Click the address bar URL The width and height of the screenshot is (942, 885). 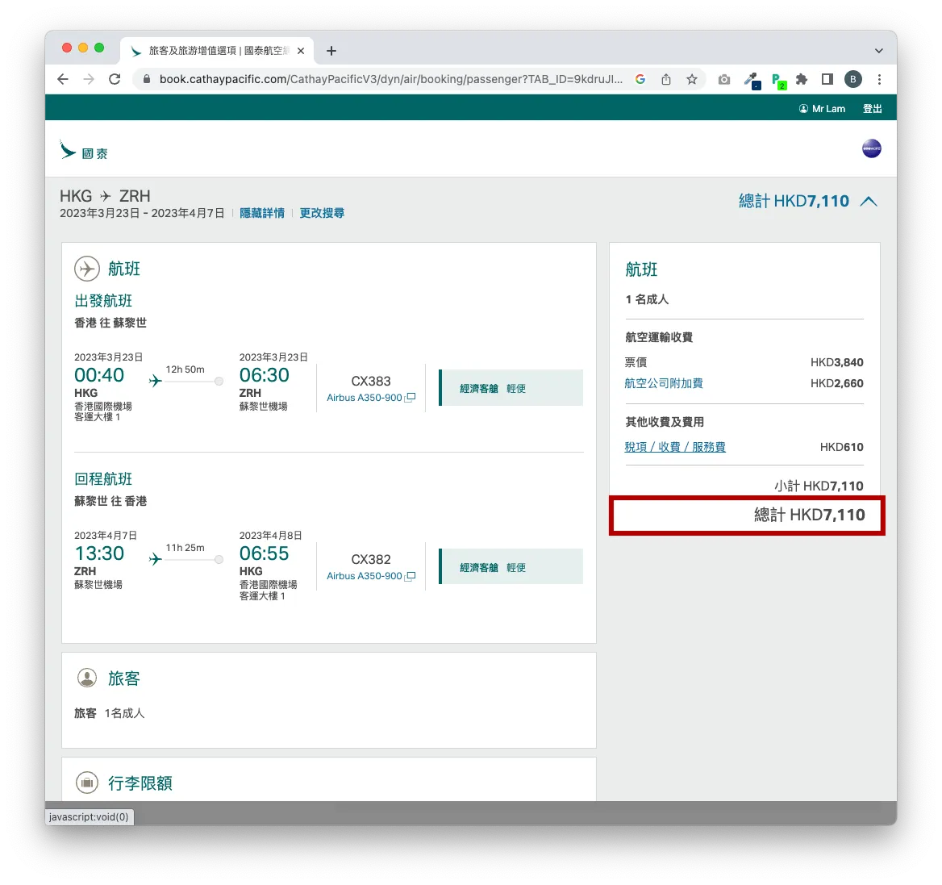390,79
